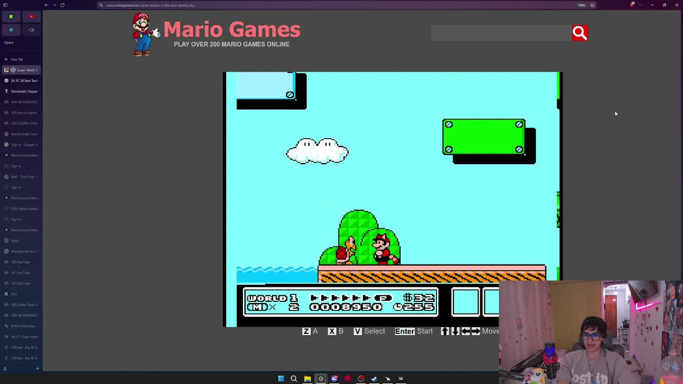Open the Kick tab in sidebar list
This screenshot has height=384, width=683.
click(x=21, y=294)
